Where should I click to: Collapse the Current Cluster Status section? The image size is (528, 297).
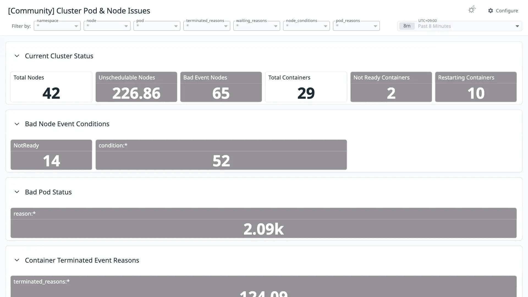click(17, 56)
